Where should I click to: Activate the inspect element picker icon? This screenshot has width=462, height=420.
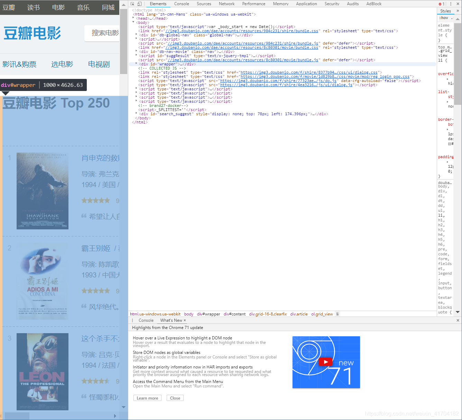coord(132,4)
